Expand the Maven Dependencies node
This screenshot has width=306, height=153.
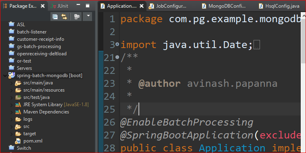[x=12, y=112]
